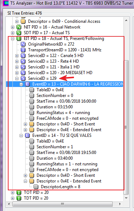The image size is (134, 211).
Task: Click the TS Analyzer app icon in title bar
Action: pyautogui.click(x=5, y=3)
